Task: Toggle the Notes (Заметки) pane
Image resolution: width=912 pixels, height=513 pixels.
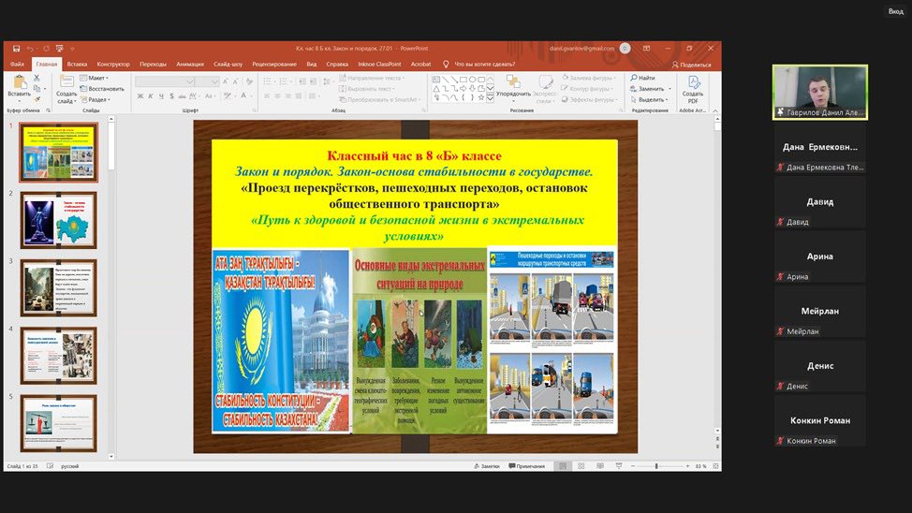Action: [x=489, y=466]
